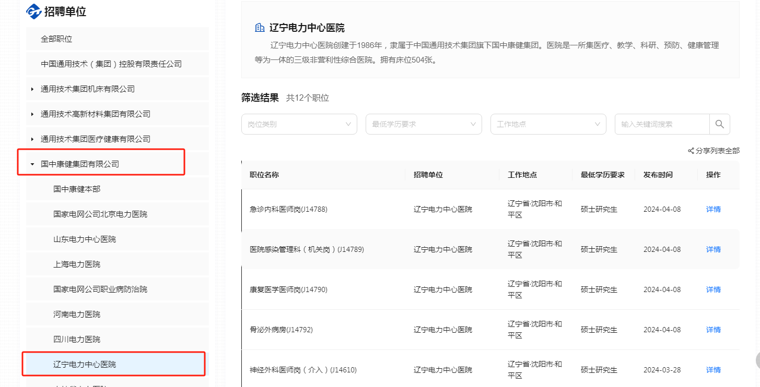
Task: Click job title 医院感染管理科（机关岗）(J14789)
Action: coord(307,249)
